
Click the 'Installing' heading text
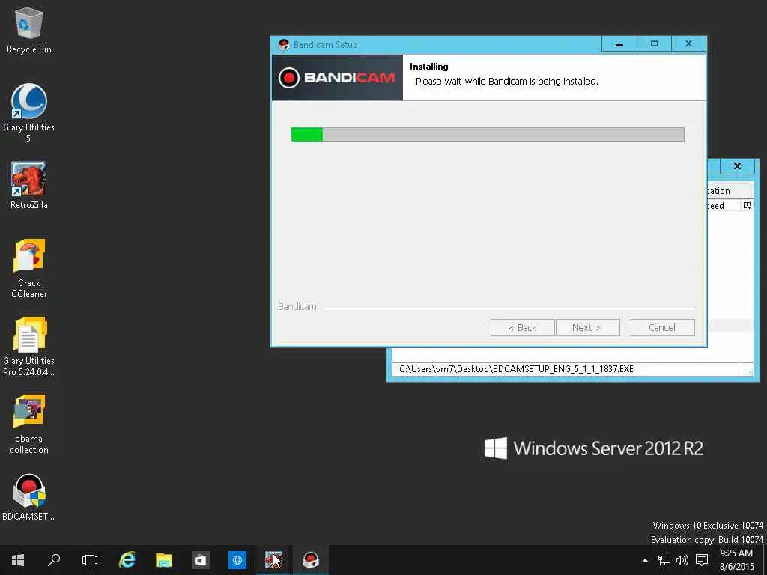pyautogui.click(x=429, y=67)
